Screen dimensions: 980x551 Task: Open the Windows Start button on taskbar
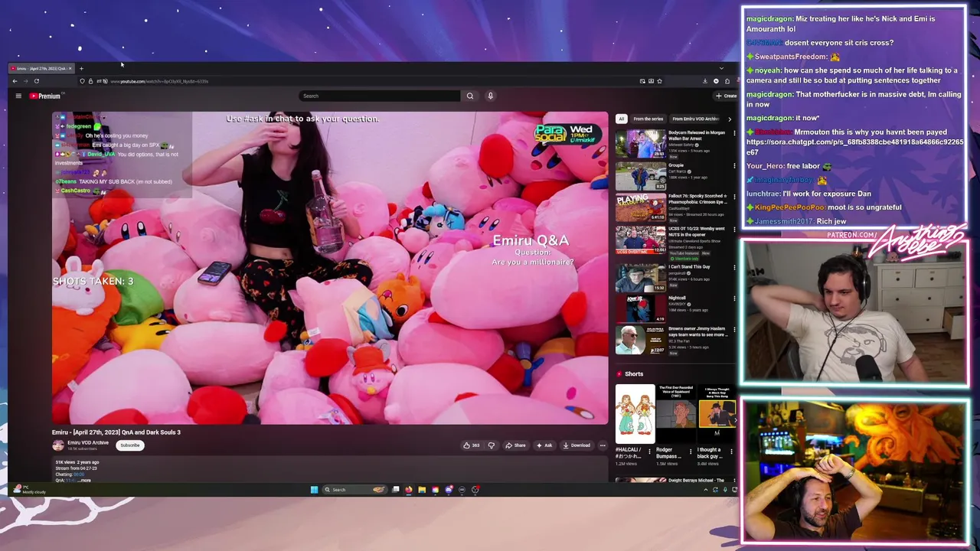coord(314,490)
